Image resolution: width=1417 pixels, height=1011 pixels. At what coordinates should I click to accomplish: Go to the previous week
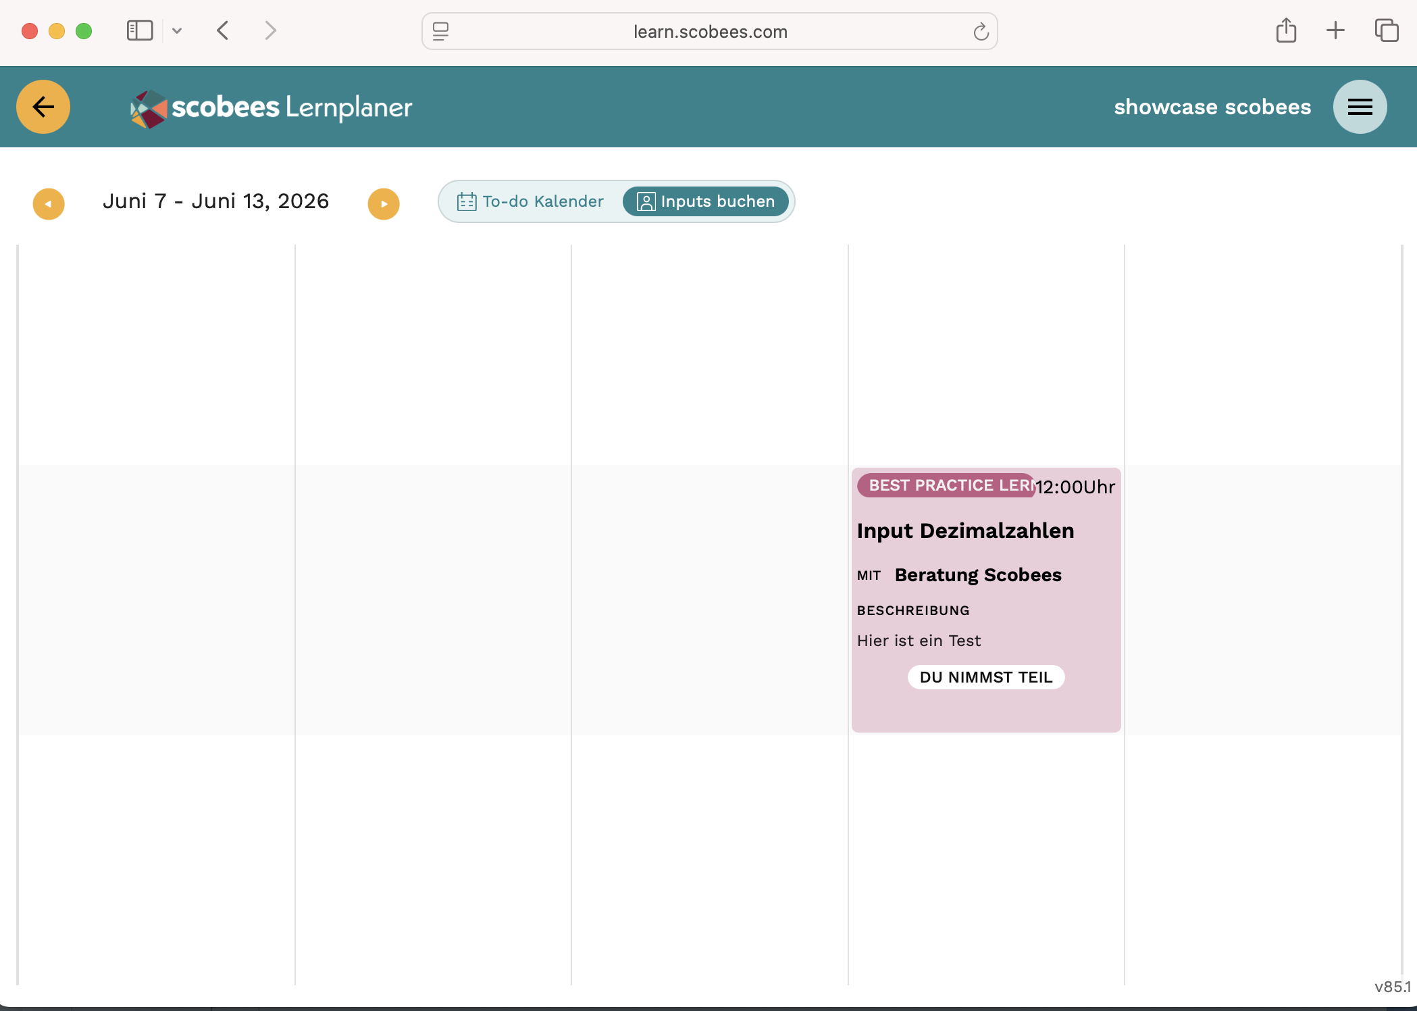click(x=49, y=203)
